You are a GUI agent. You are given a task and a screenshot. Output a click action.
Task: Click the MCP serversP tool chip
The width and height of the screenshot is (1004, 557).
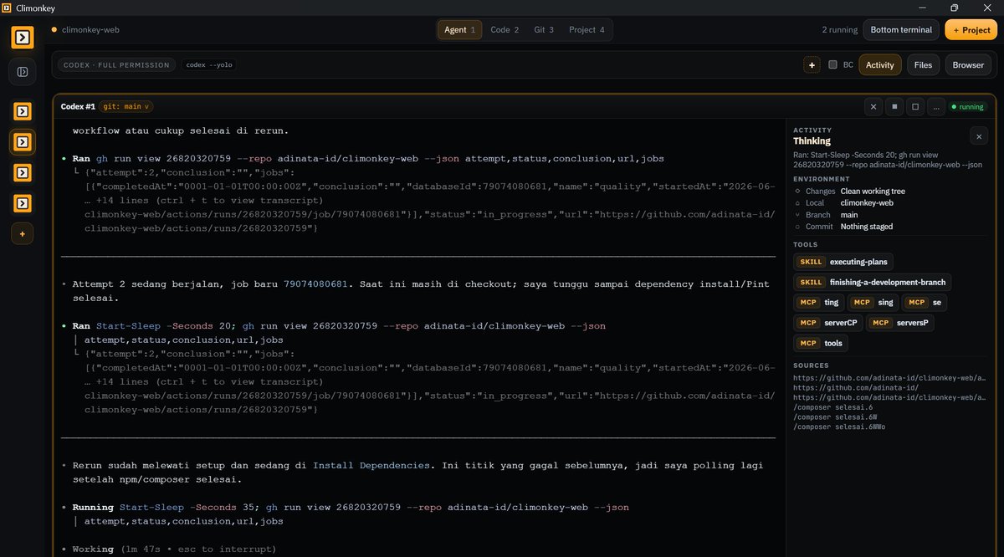900,323
